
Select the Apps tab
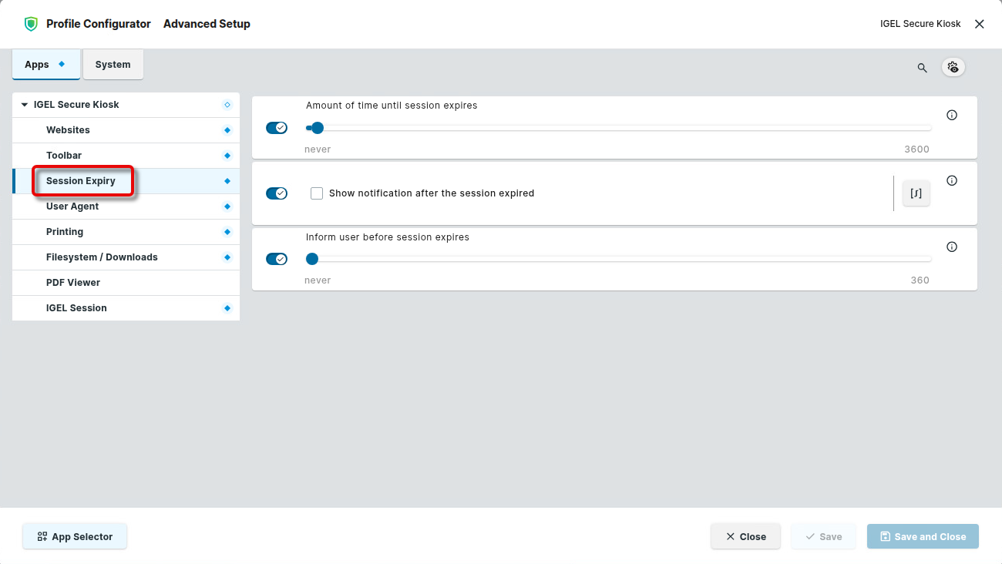pos(45,65)
